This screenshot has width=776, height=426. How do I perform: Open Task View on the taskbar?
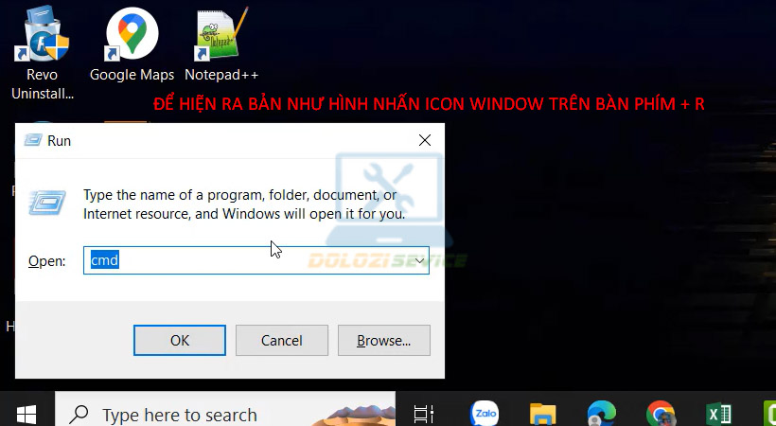[424, 414]
